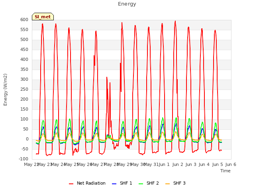This screenshot has width=255, height=191.
Task: Click the Energy (W/m2) axis label
Action: 5,90
